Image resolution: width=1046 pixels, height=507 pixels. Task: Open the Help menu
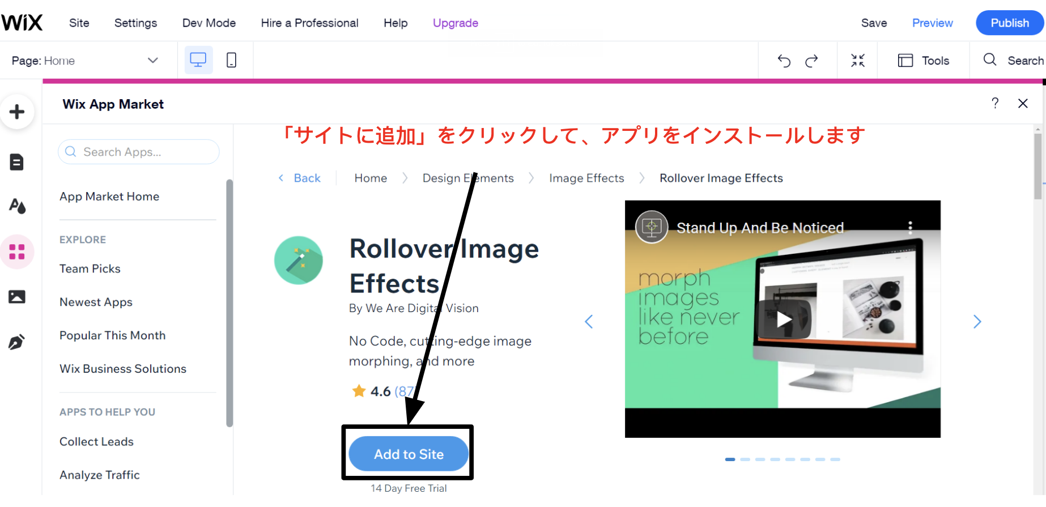[396, 23]
